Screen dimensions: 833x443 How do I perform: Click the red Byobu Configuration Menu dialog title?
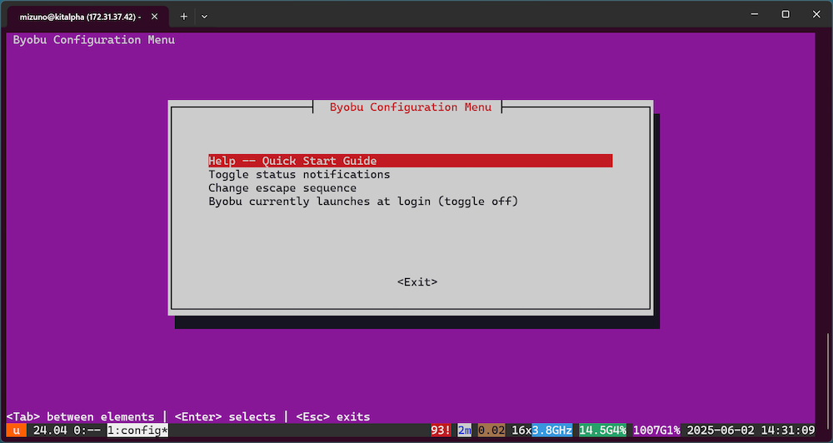[410, 107]
